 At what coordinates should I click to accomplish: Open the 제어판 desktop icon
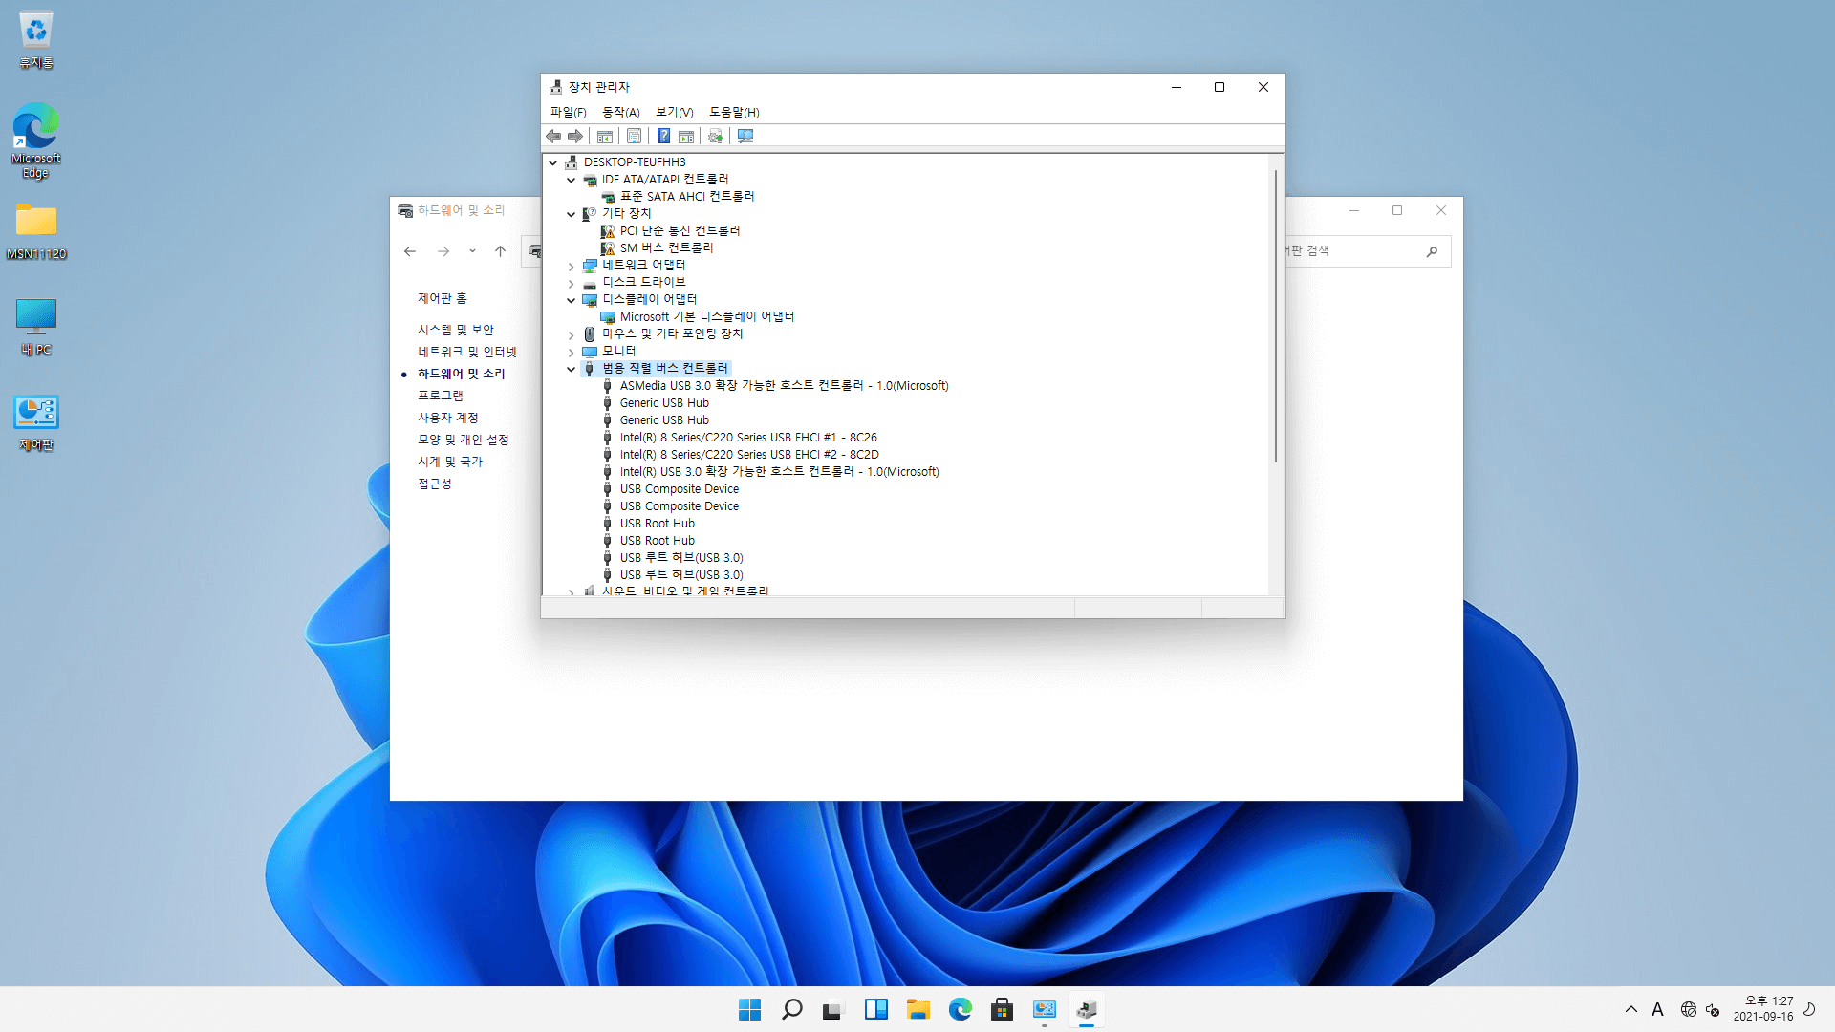point(36,423)
